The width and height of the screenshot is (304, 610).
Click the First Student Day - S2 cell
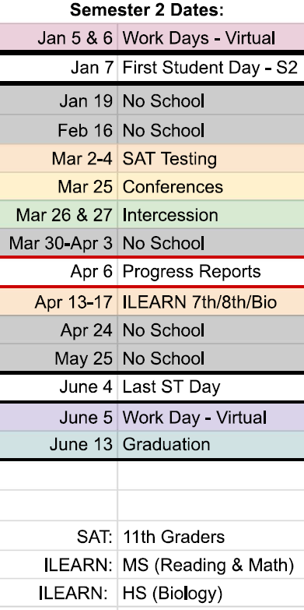pyautogui.click(x=211, y=68)
